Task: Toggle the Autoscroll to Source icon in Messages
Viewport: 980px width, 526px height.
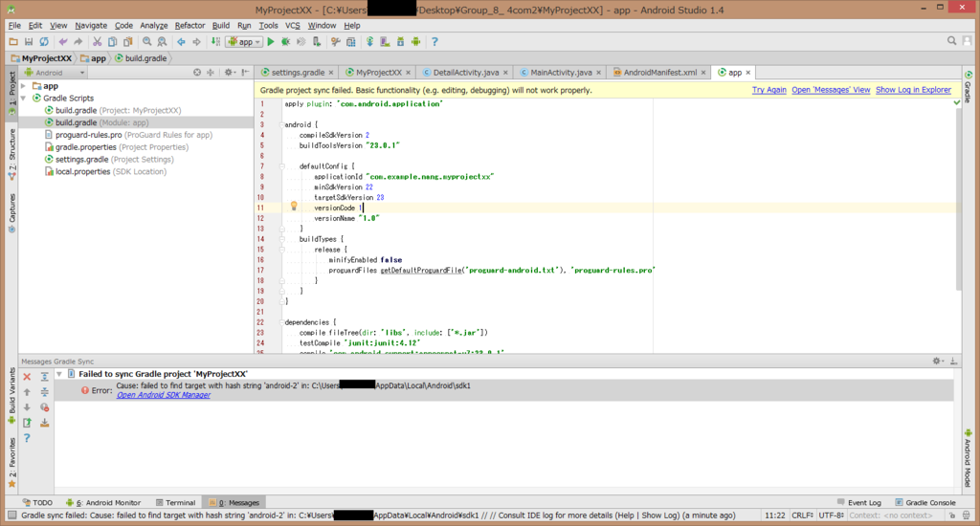Action: click(44, 423)
